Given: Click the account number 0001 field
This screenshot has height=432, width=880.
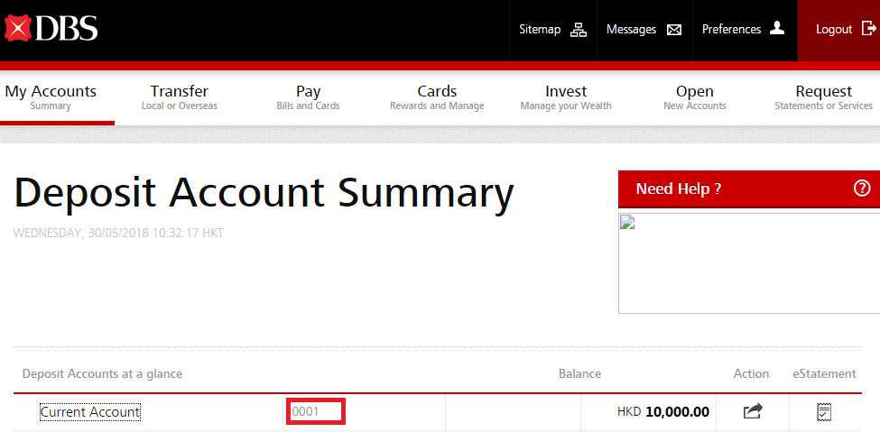Looking at the screenshot, I should (x=315, y=412).
